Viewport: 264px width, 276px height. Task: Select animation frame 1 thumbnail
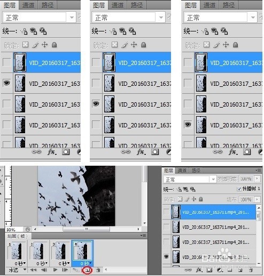(x=17, y=251)
